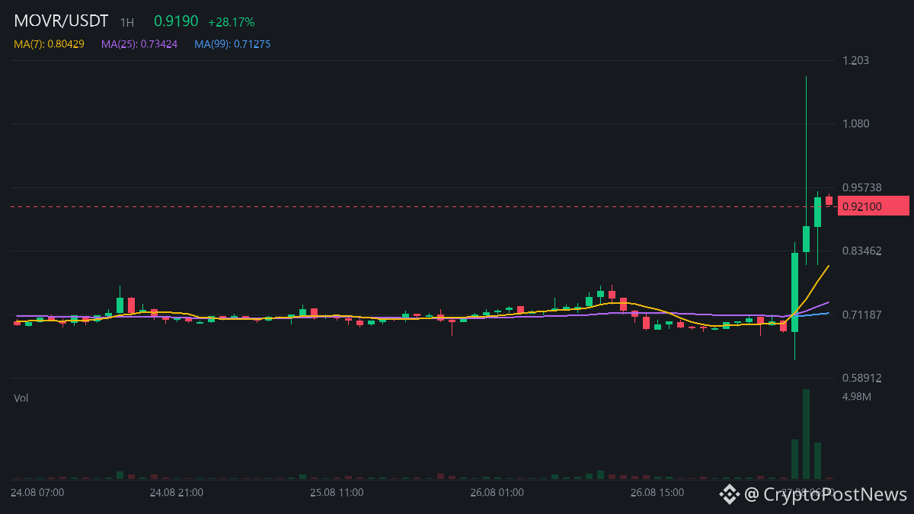This screenshot has height=514, width=914.
Task: Select the 1H timeframe label
Action: pyautogui.click(x=127, y=23)
